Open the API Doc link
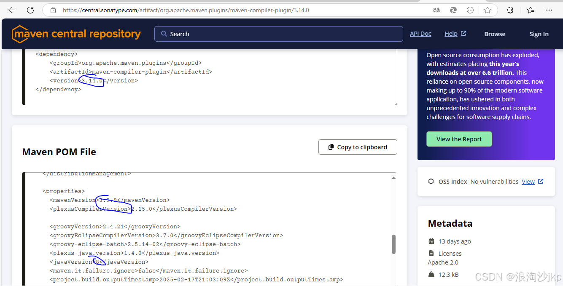The width and height of the screenshot is (563, 286). pos(420,34)
